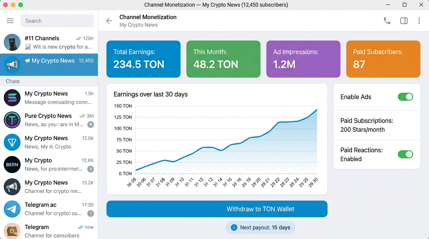Click the green fullscreen window dot
The width and height of the screenshot is (429, 239).
(x=21, y=5)
